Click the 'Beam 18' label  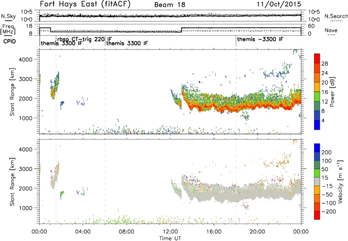[x=170, y=5]
